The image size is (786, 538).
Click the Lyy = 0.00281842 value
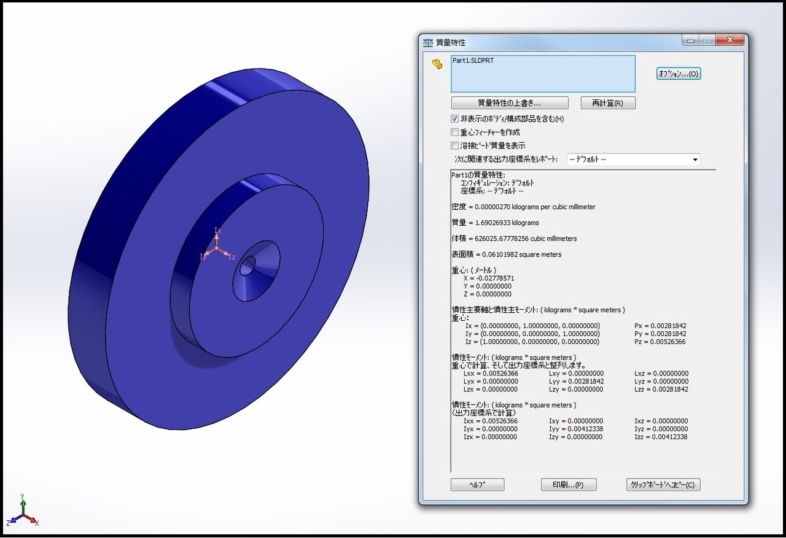click(577, 382)
